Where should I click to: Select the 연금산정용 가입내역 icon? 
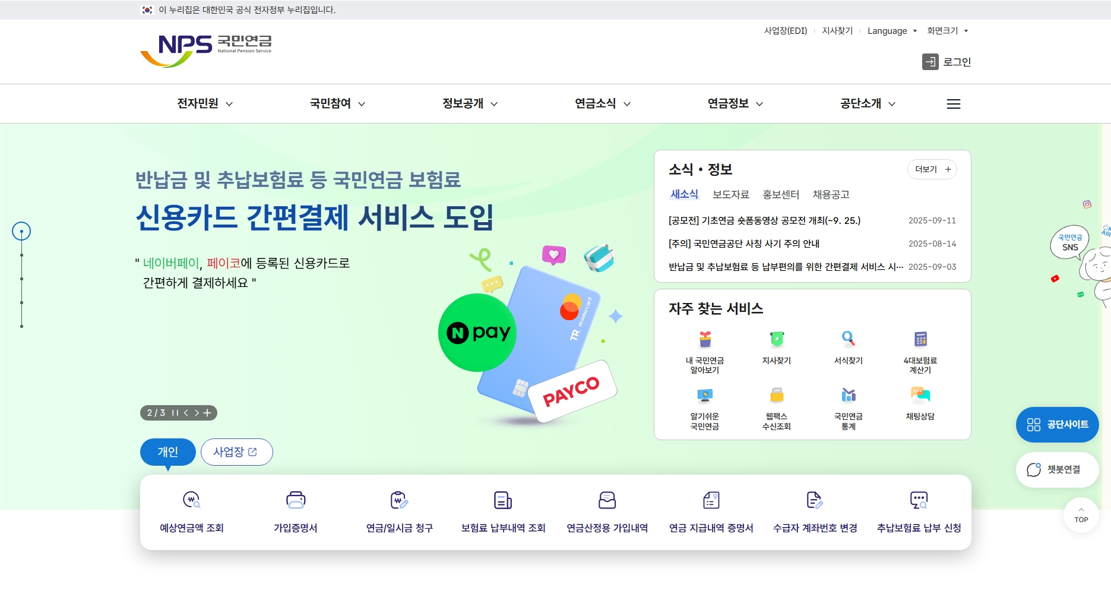[x=607, y=500]
